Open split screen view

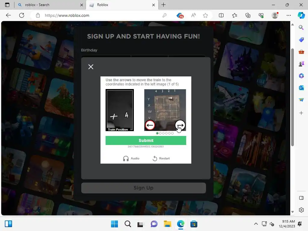[x=221, y=15]
